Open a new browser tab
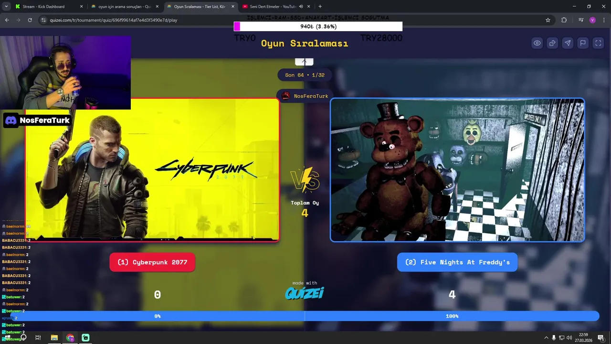 coord(320,7)
